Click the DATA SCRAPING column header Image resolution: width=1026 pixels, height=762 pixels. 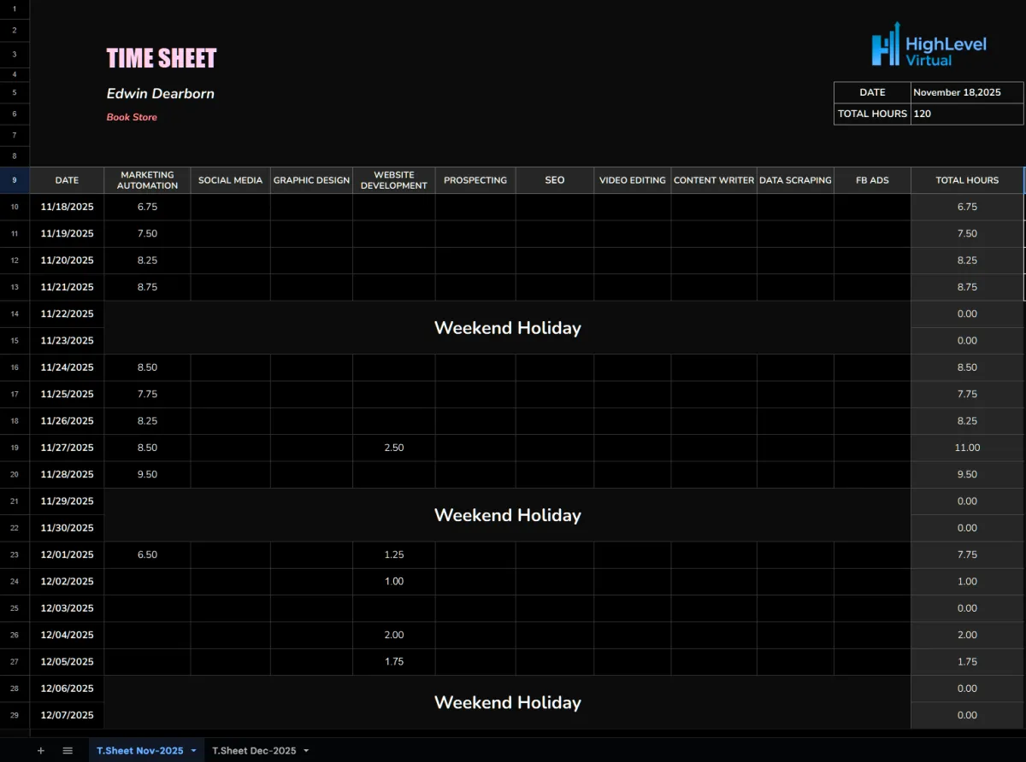pos(796,180)
